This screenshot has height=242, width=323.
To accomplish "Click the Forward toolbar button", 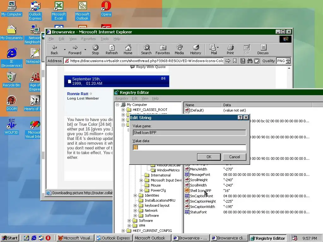I will pyautogui.click(x=75, y=50).
